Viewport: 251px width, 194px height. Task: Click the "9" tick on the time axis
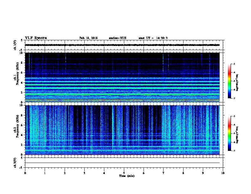click(203, 173)
